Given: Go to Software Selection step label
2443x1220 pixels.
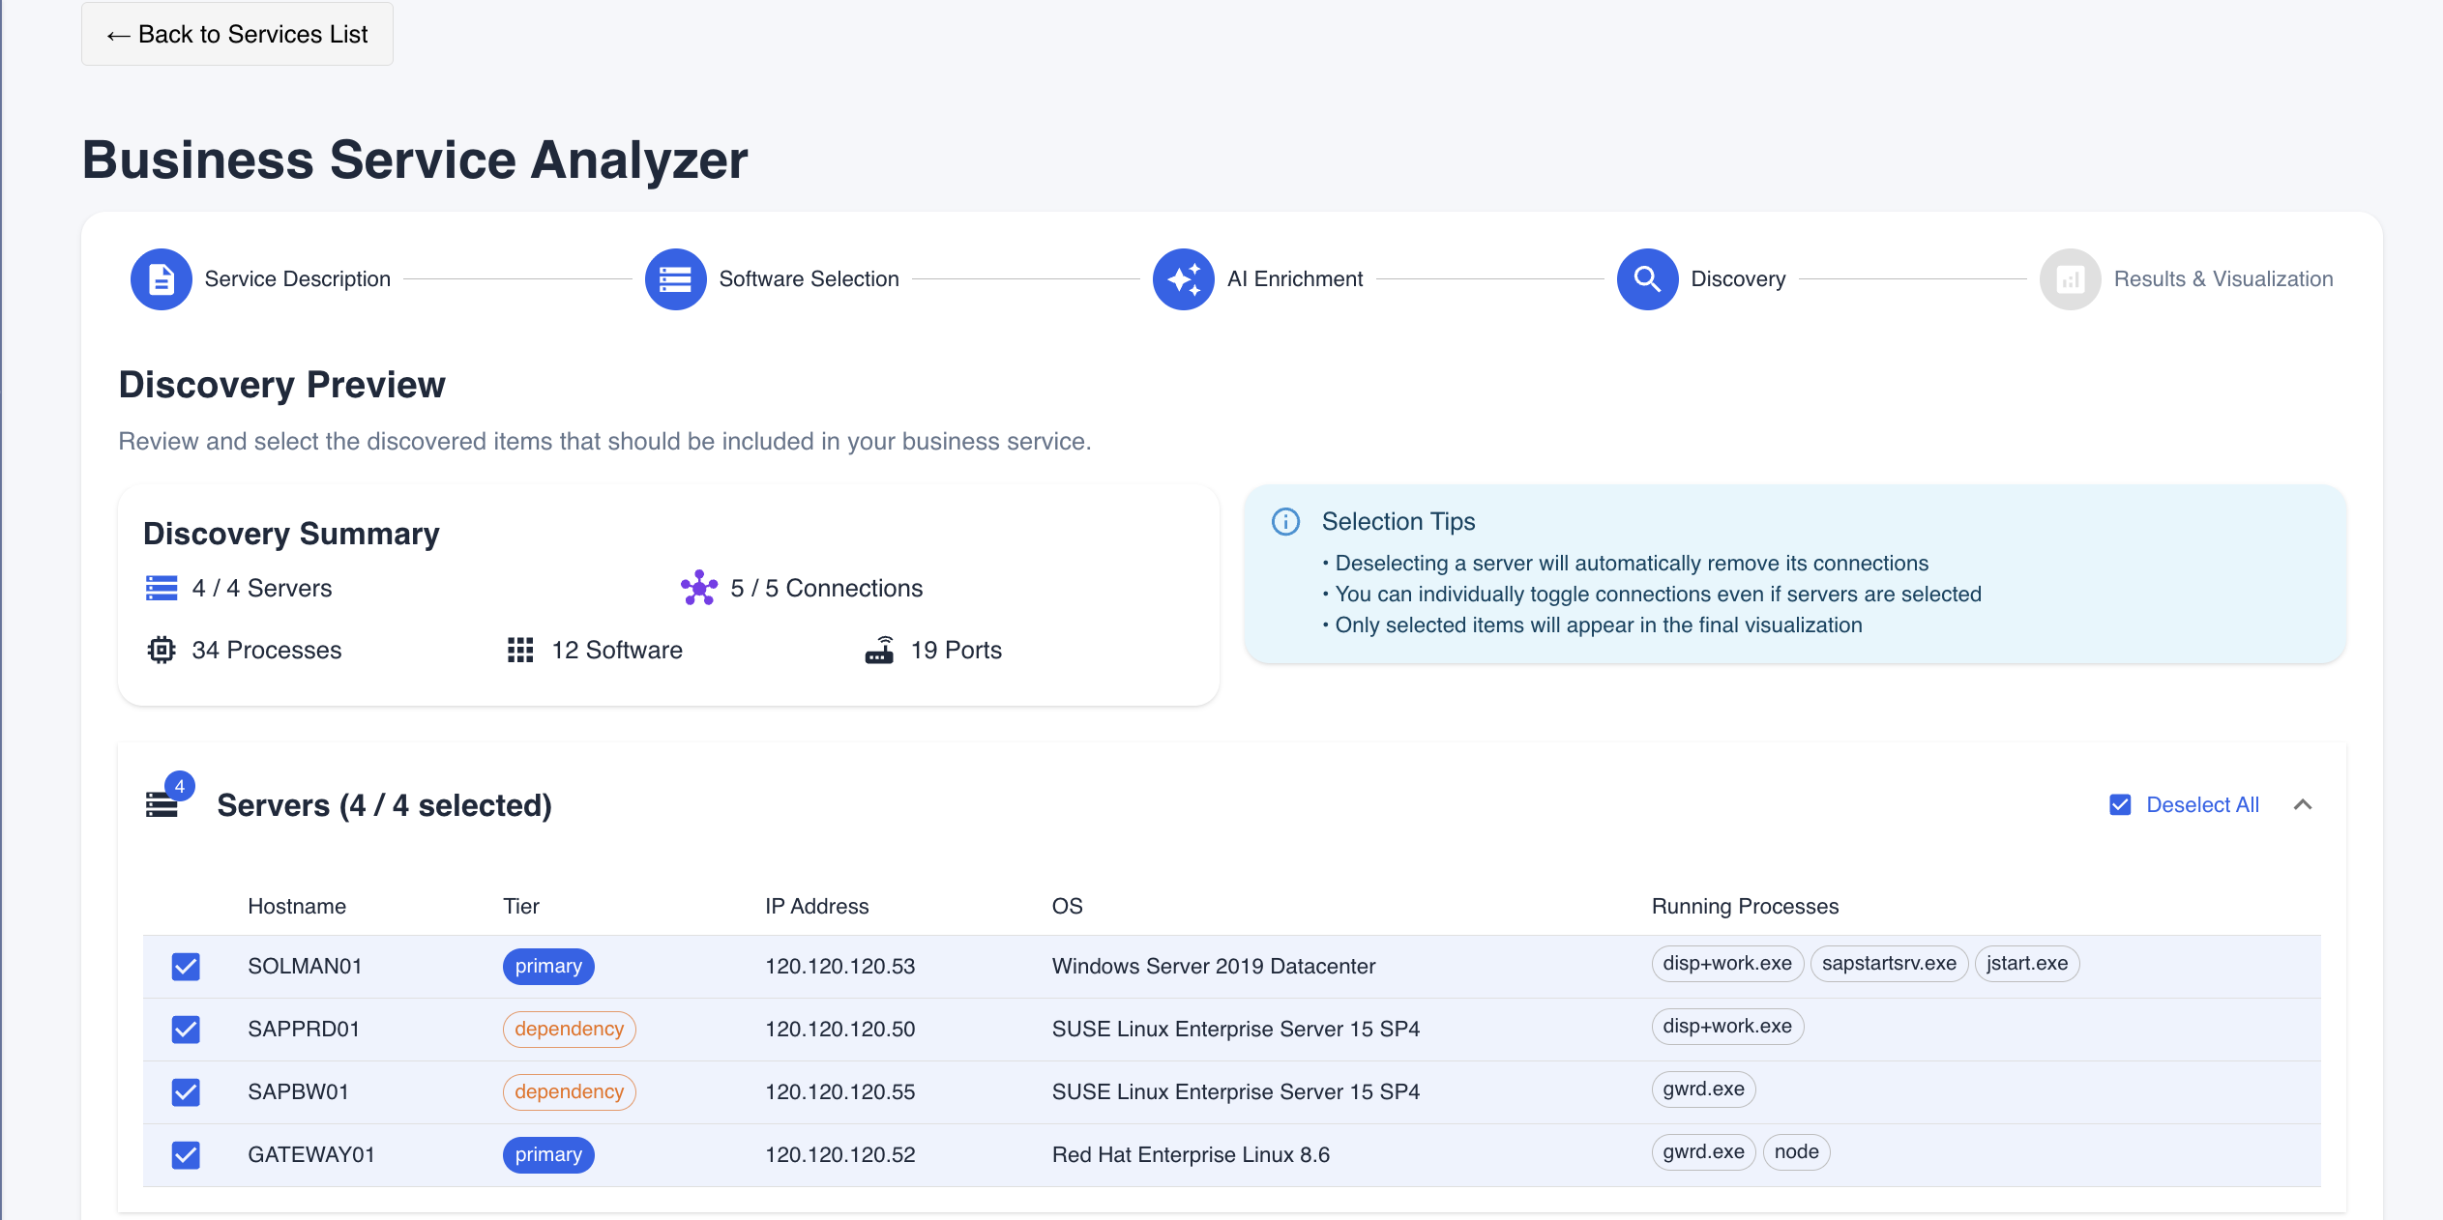Looking at the screenshot, I should [809, 279].
